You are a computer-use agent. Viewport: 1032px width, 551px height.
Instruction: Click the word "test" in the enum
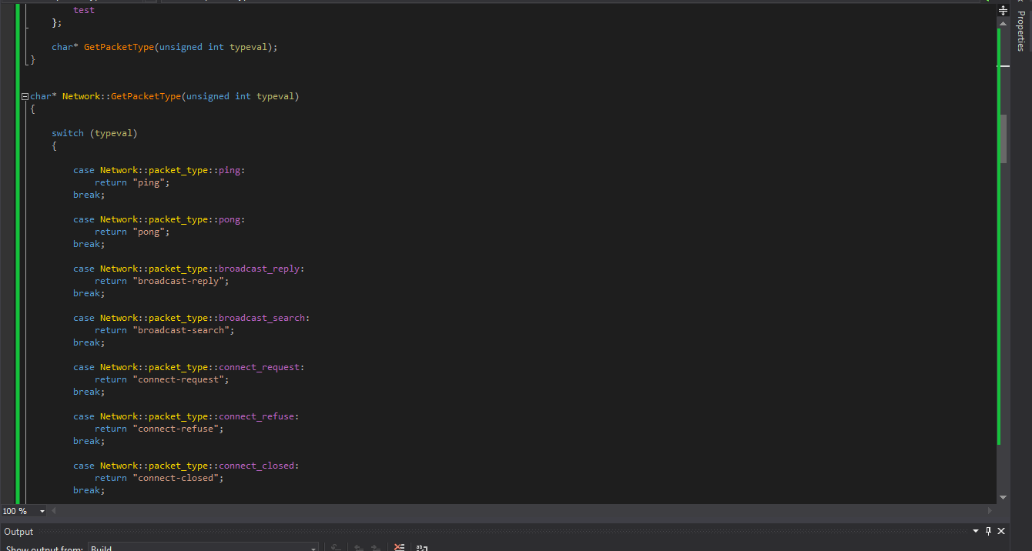click(84, 10)
